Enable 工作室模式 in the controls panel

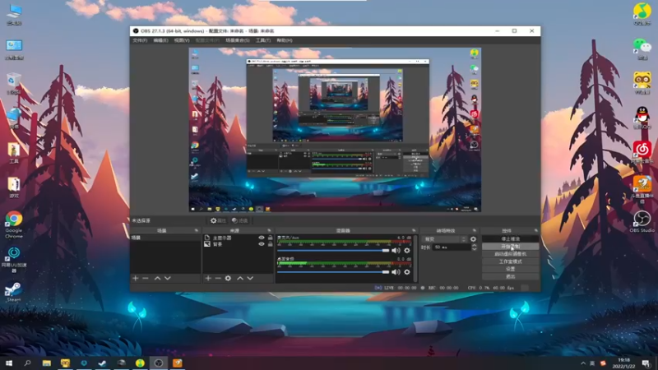click(510, 261)
